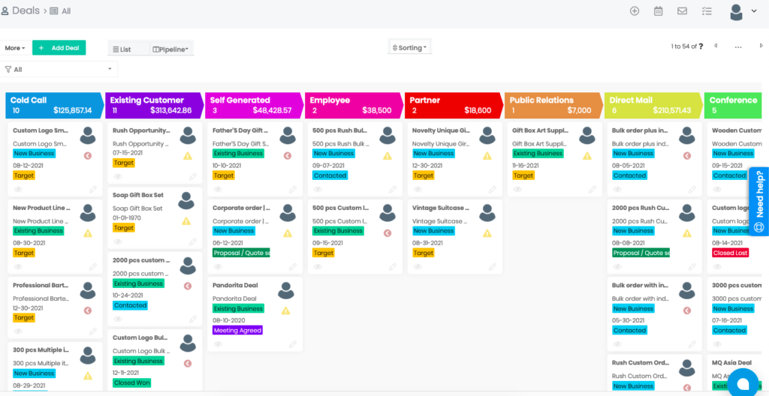Viewport: 769px width, 396px height.
Task: Open the Pipeline view dropdown
Action: tap(171, 49)
